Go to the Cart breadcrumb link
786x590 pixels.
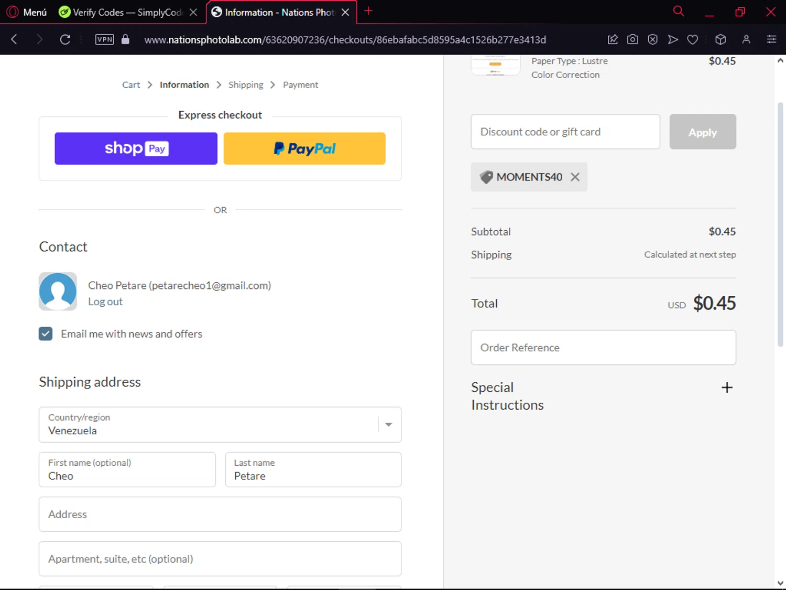pyautogui.click(x=131, y=85)
